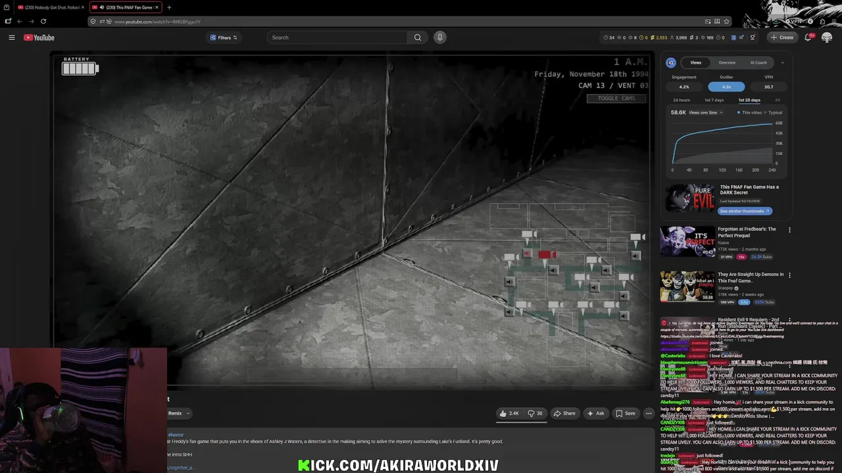The width and height of the screenshot is (842, 473).
Task: Save the video to a playlist
Action: pos(625,413)
